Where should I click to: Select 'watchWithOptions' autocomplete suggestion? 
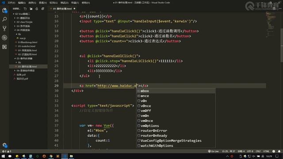click(176, 145)
